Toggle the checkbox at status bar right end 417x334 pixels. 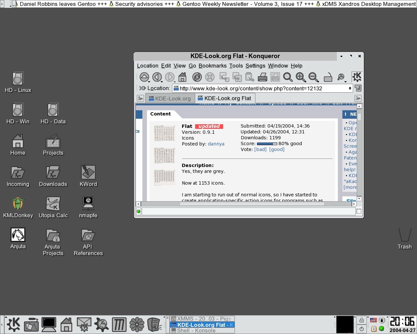(x=359, y=211)
